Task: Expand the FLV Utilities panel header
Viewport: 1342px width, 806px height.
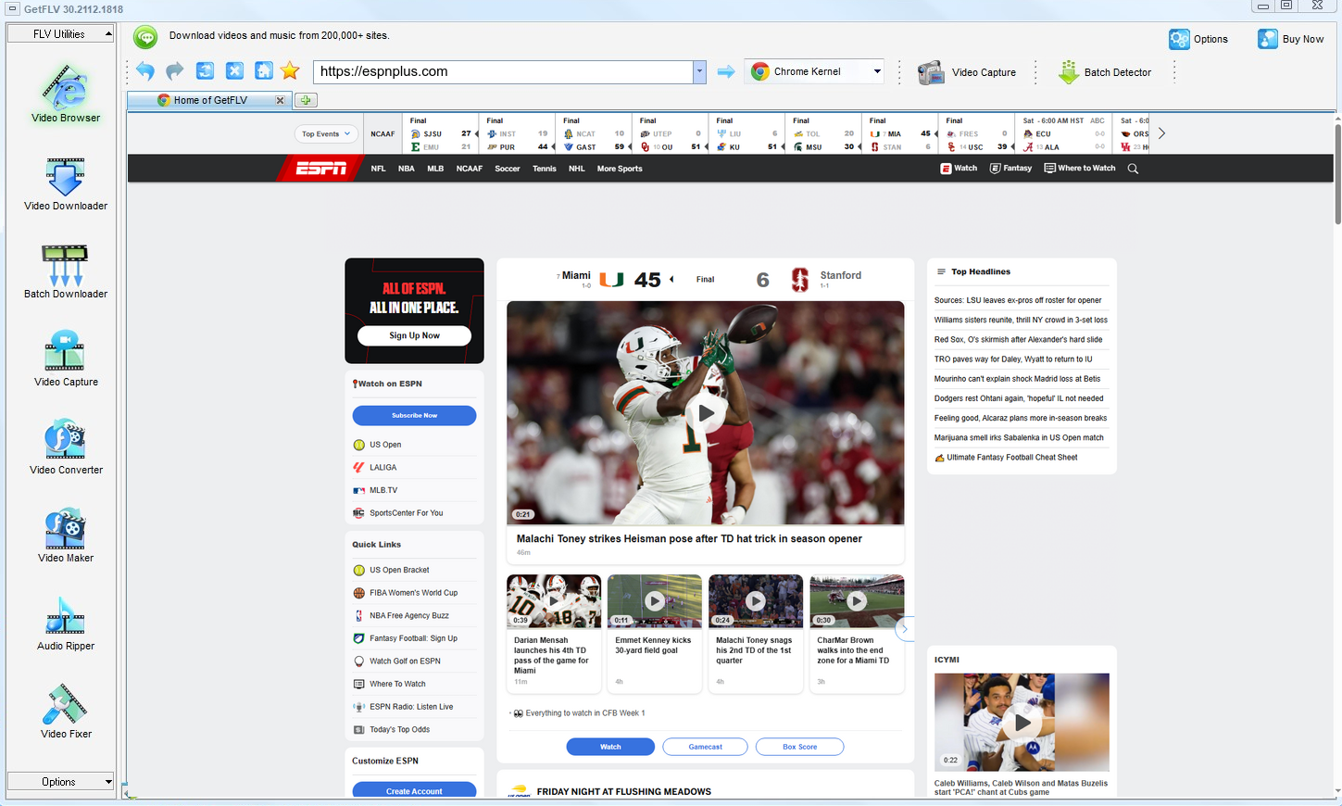Action: point(60,33)
